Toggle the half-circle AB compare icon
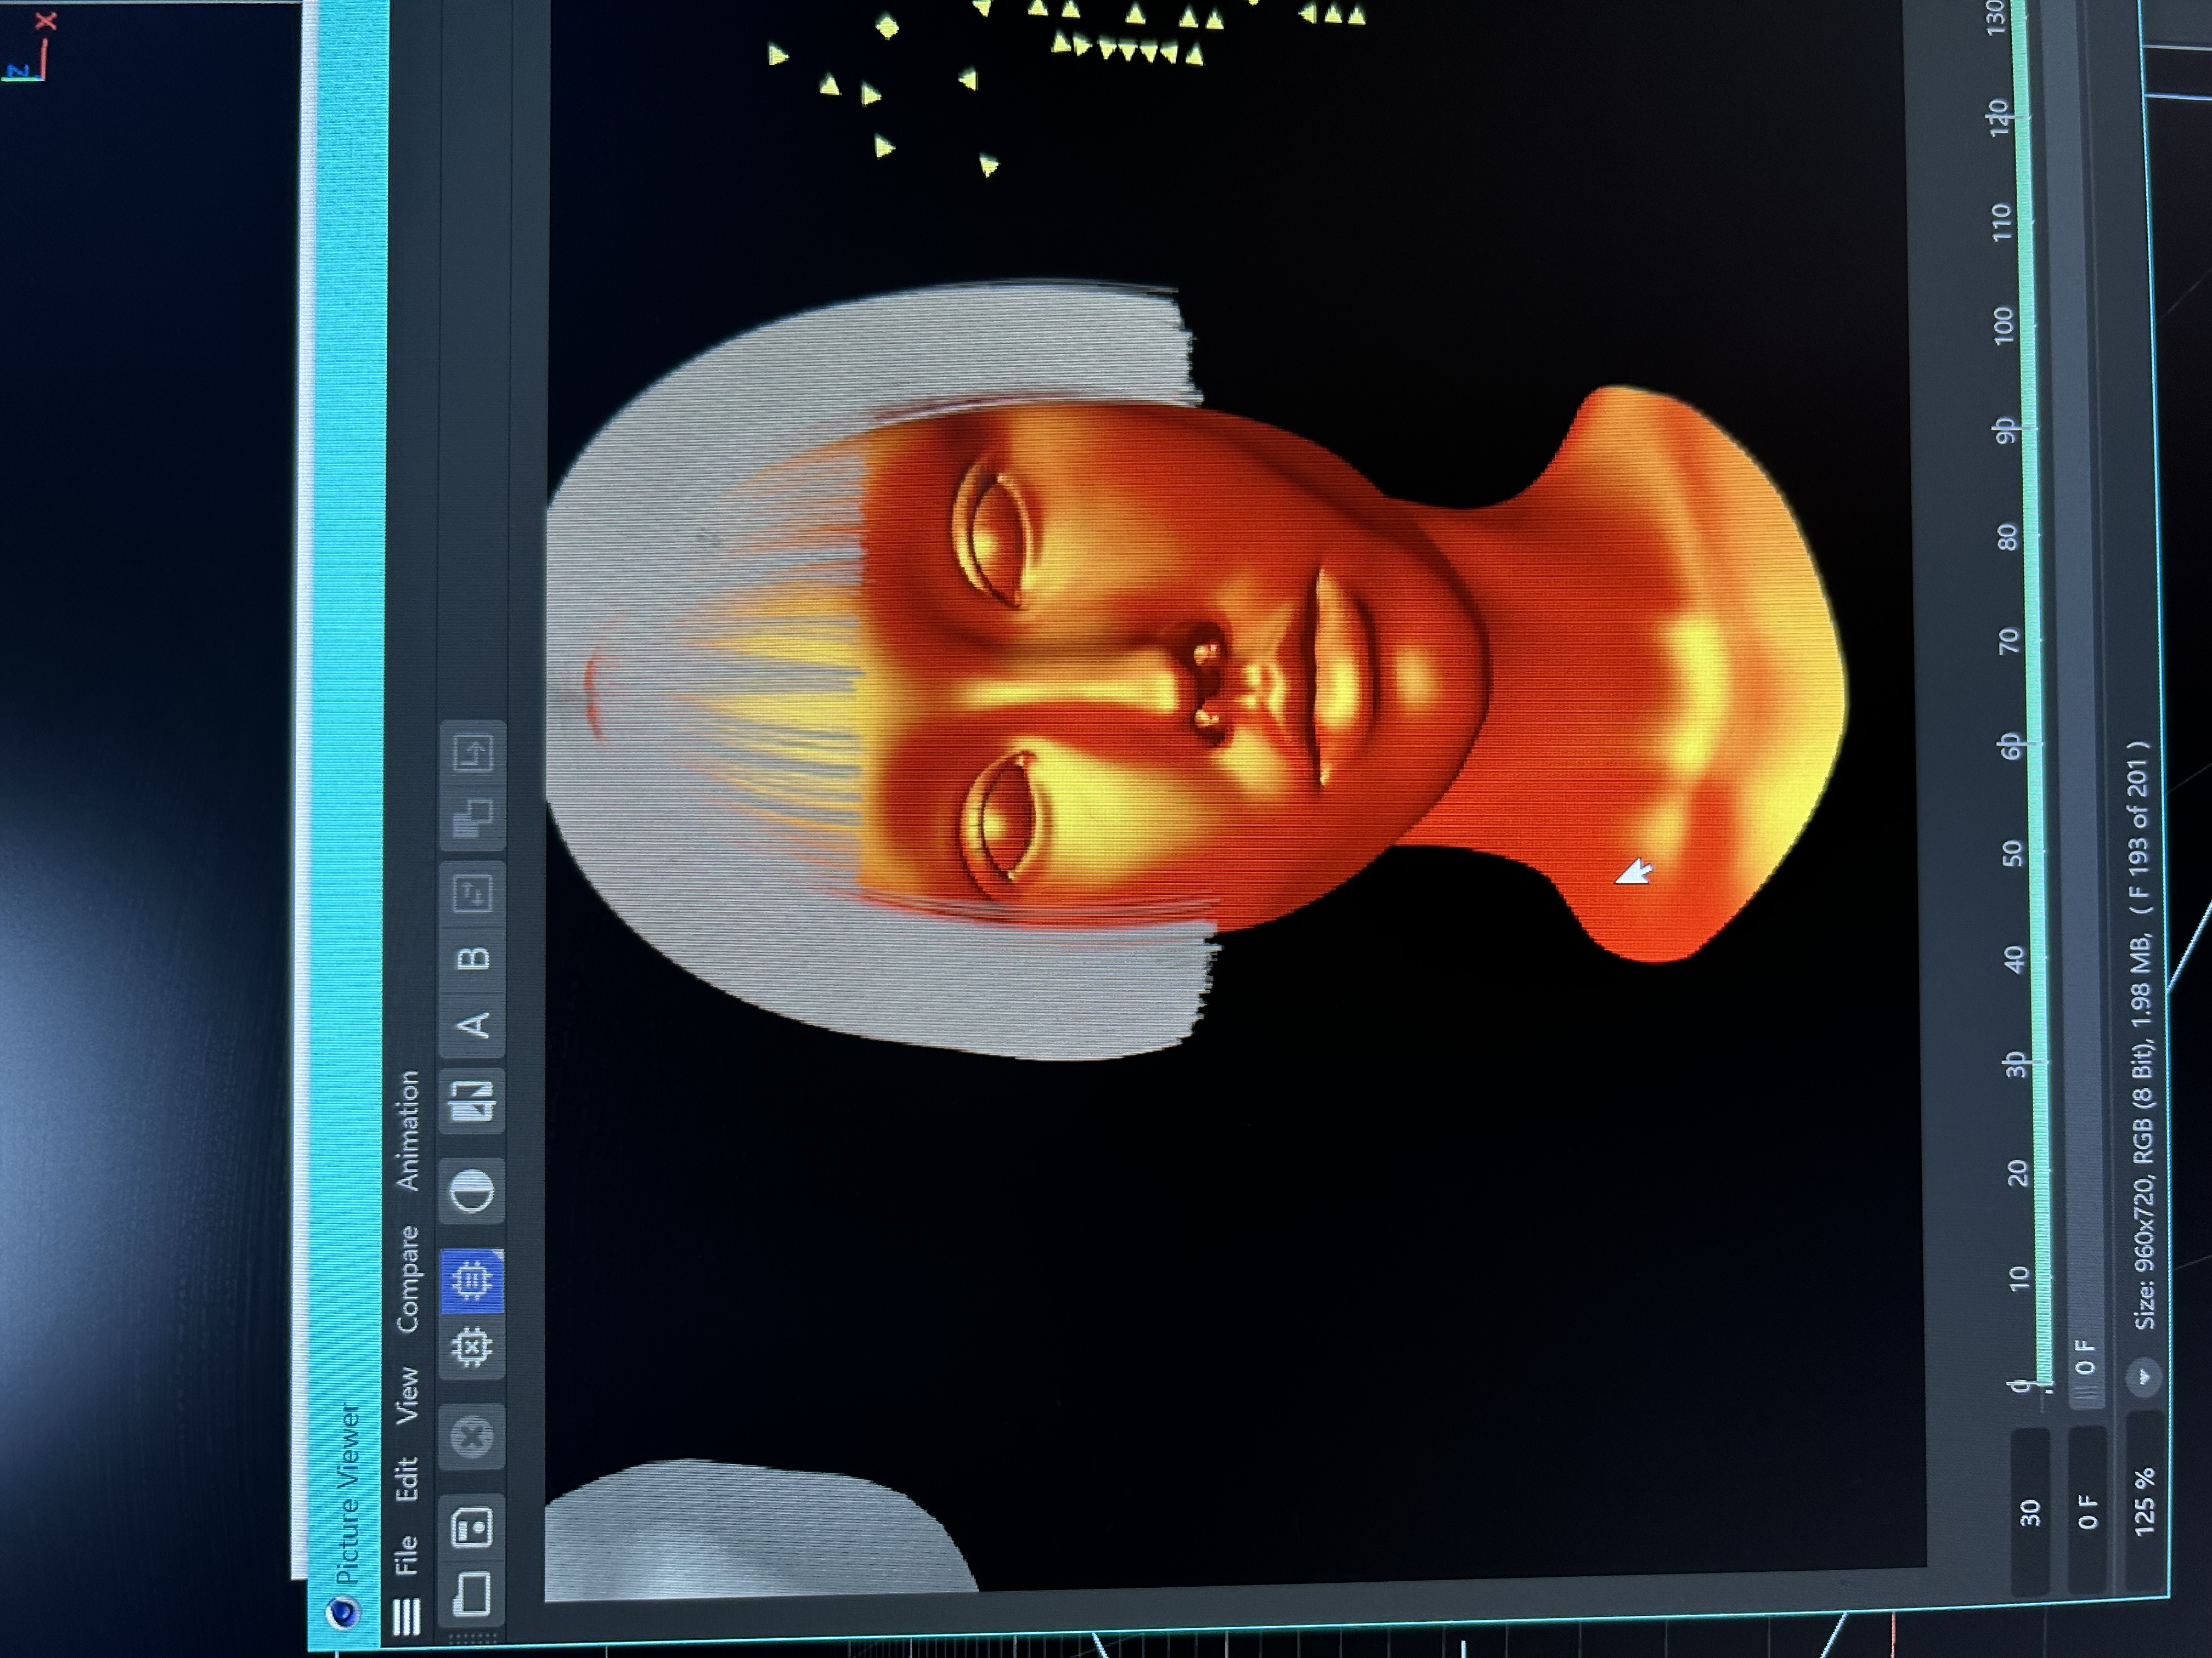This screenshot has width=2212, height=1658. [x=472, y=1191]
